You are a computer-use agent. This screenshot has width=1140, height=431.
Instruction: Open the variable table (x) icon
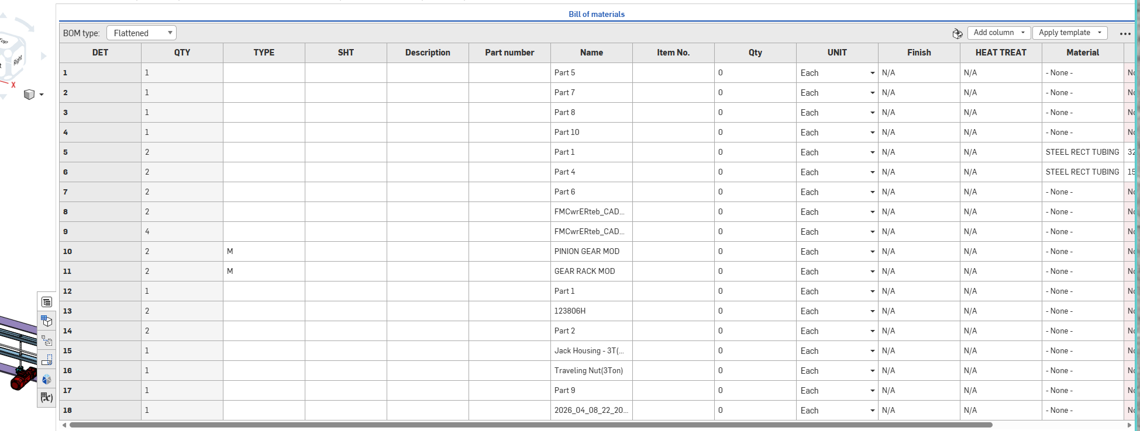47,398
